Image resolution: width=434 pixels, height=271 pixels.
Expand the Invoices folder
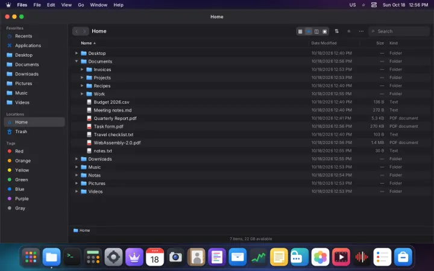(x=82, y=69)
